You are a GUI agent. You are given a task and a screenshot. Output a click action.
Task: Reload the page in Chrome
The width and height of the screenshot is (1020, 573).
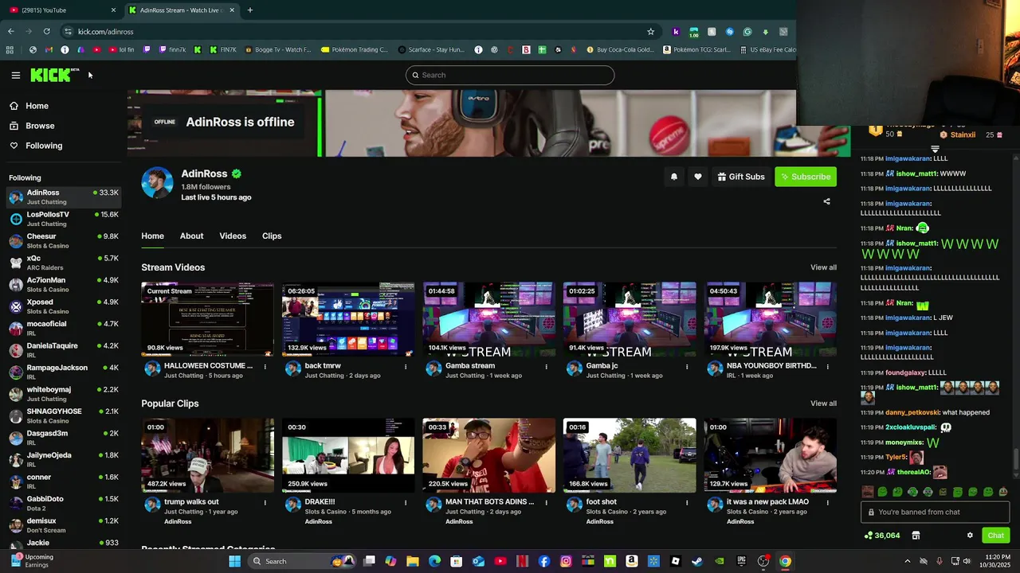coord(47,32)
